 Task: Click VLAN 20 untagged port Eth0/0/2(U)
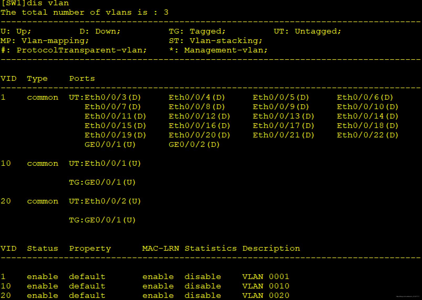(x=113, y=201)
